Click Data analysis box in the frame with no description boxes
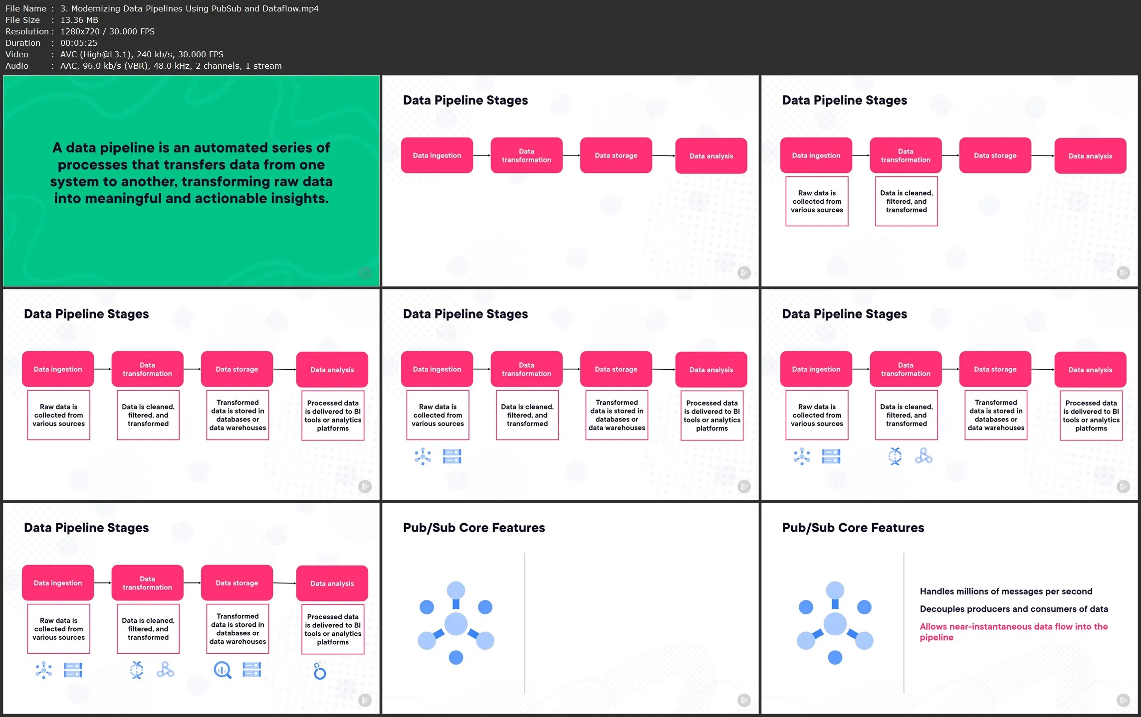1141x717 pixels. point(711,156)
